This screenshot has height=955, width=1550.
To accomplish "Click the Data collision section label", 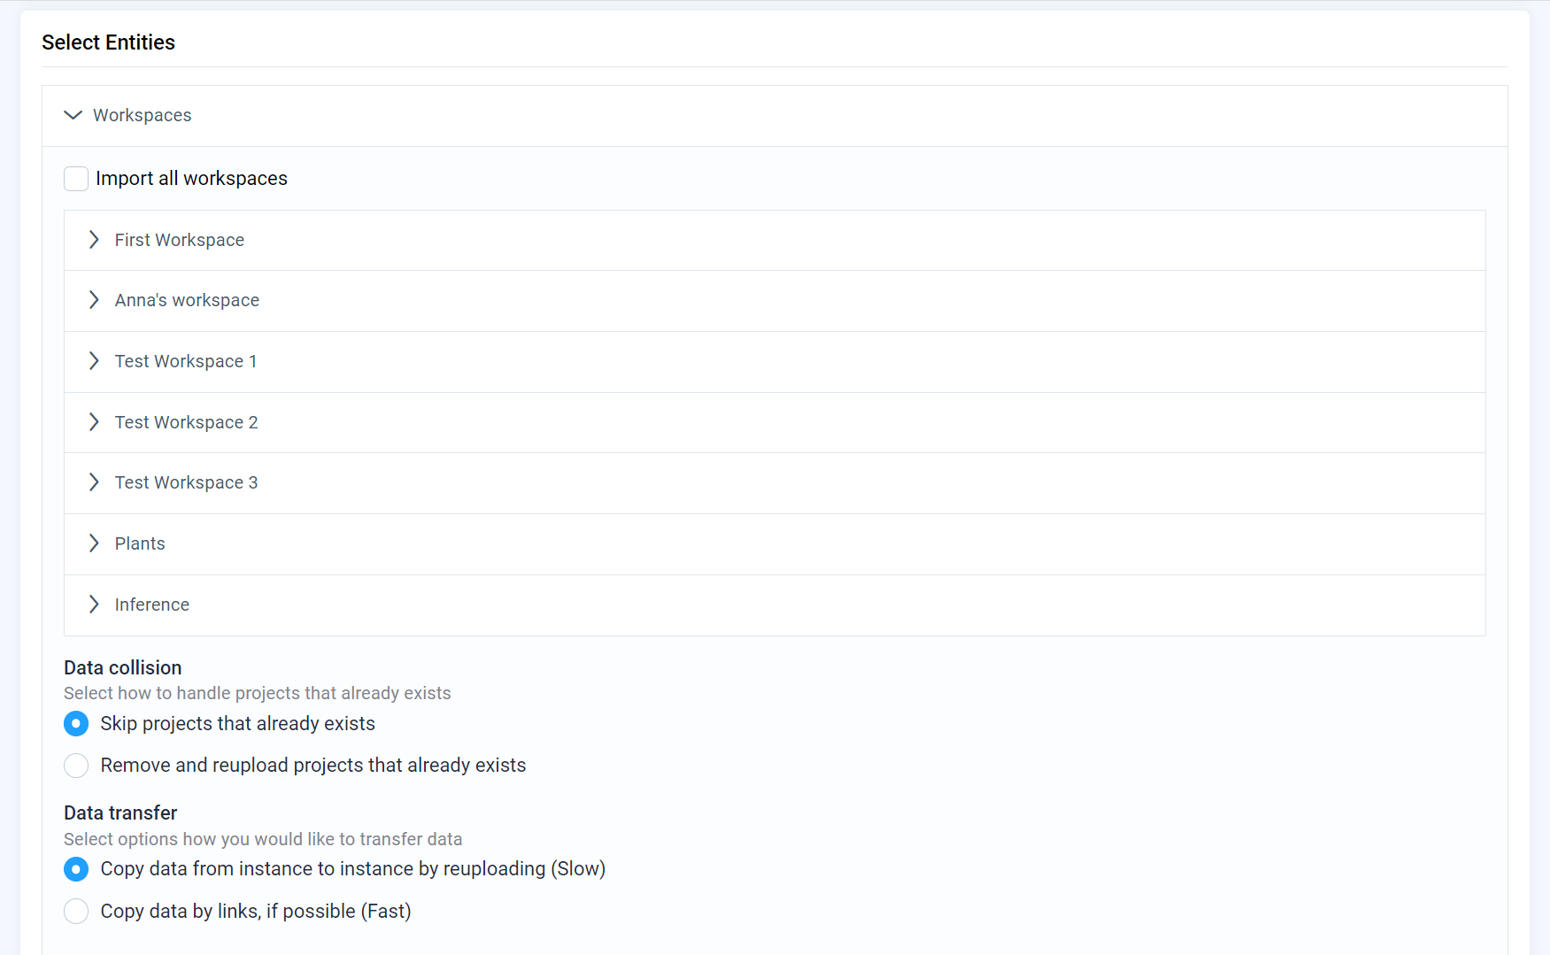I will point(122,667).
